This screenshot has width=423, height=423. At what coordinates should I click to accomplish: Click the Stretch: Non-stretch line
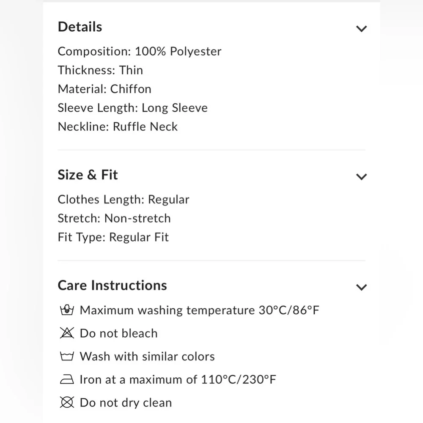[114, 219]
